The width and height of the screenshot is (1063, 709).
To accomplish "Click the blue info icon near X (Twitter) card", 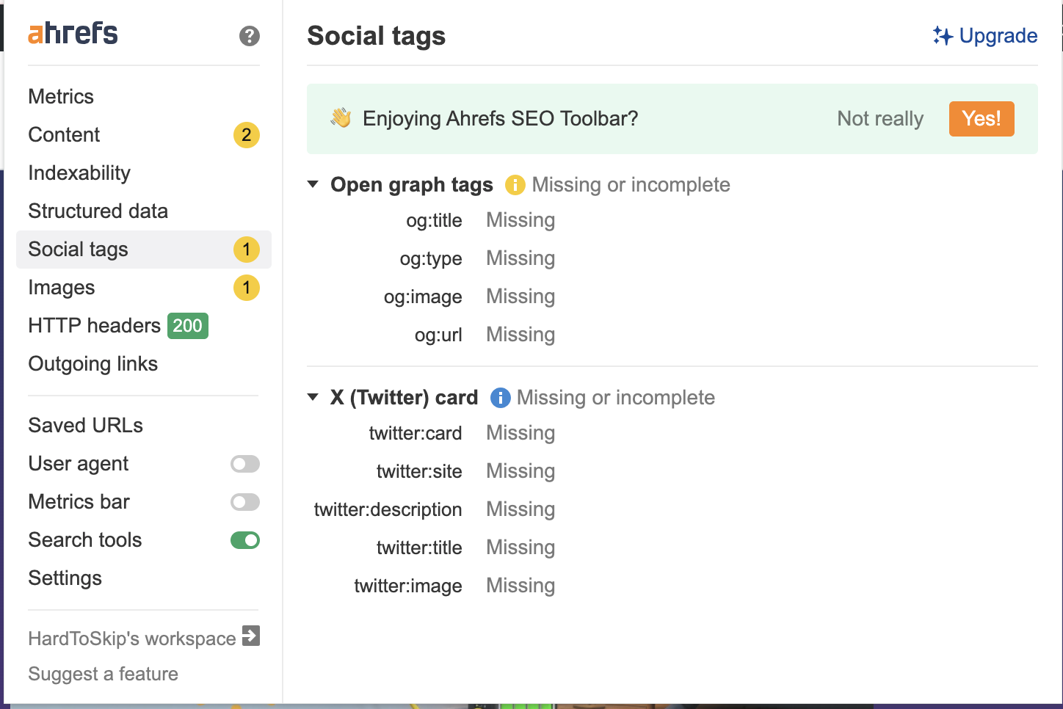I will point(500,398).
